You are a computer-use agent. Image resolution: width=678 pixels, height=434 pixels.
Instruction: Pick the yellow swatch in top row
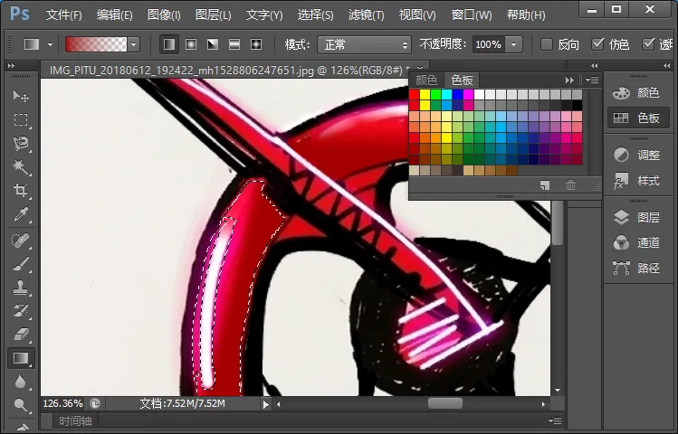(425, 94)
